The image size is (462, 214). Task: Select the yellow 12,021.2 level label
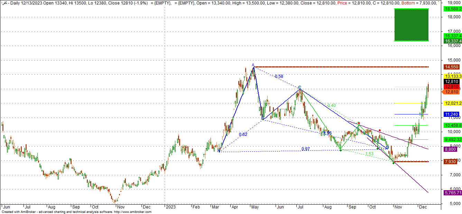[452, 103]
